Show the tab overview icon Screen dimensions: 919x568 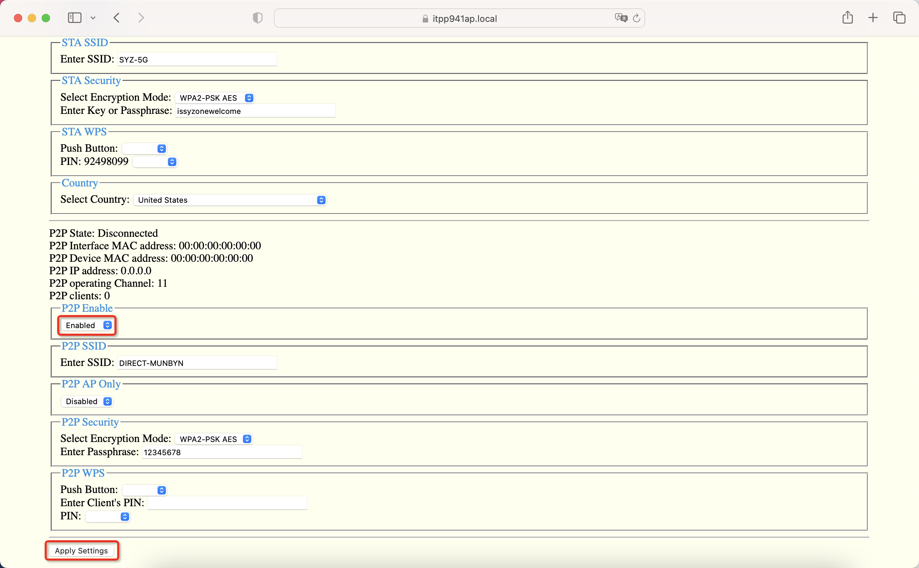899,18
